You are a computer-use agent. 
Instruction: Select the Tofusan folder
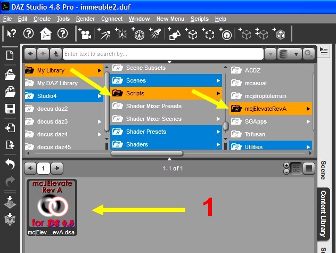click(271, 134)
